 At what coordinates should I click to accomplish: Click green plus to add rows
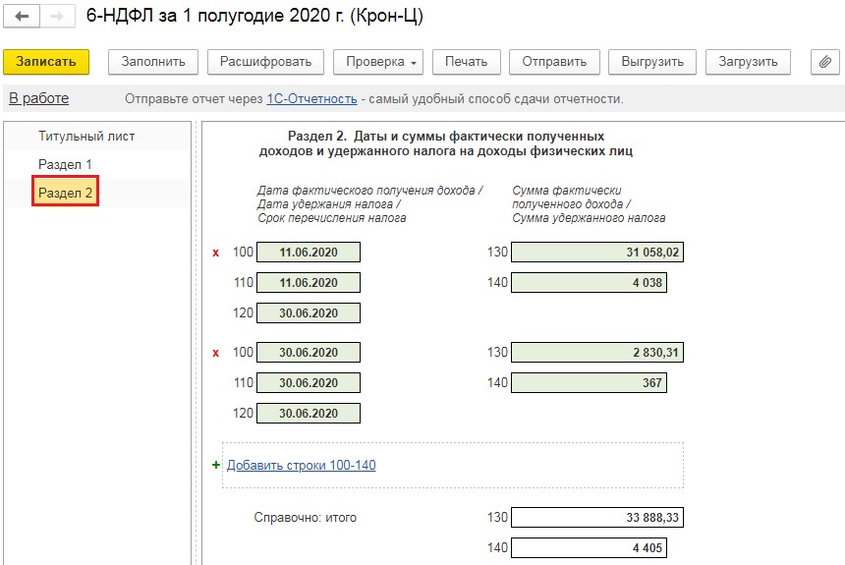(x=216, y=466)
